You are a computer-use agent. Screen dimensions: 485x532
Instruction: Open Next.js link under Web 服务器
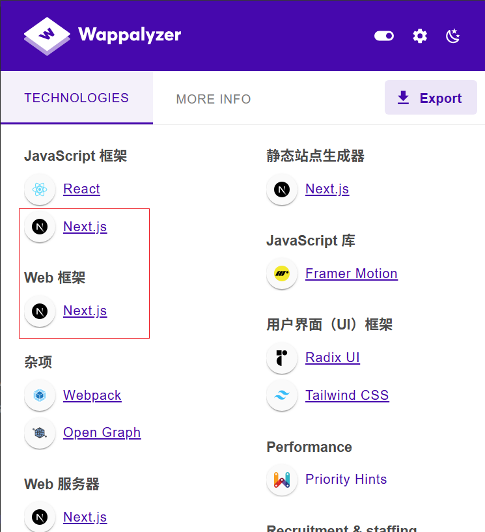85,518
